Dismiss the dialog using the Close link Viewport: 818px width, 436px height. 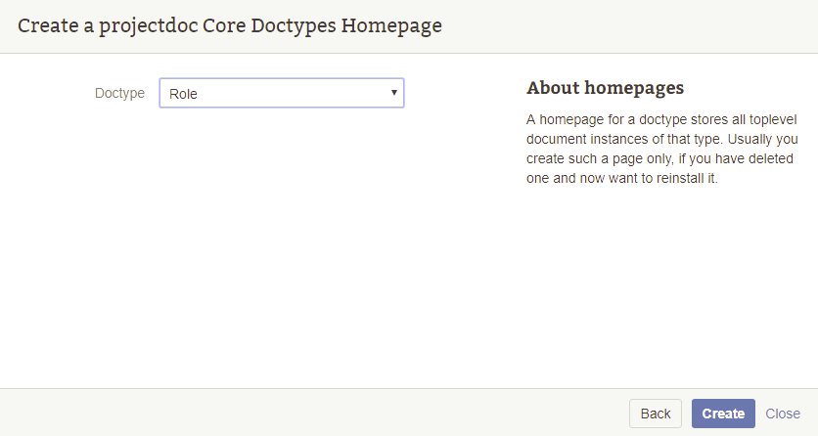coord(783,414)
